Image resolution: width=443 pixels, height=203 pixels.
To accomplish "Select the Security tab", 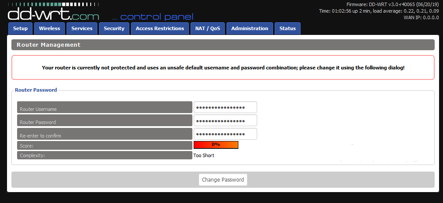I will 114,28.
